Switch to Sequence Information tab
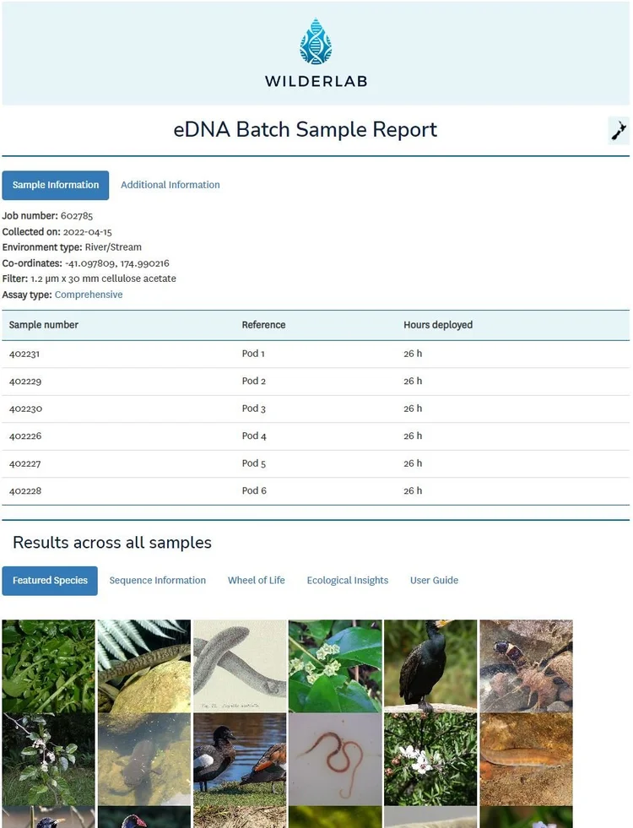The height and width of the screenshot is (828, 633). click(157, 581)
